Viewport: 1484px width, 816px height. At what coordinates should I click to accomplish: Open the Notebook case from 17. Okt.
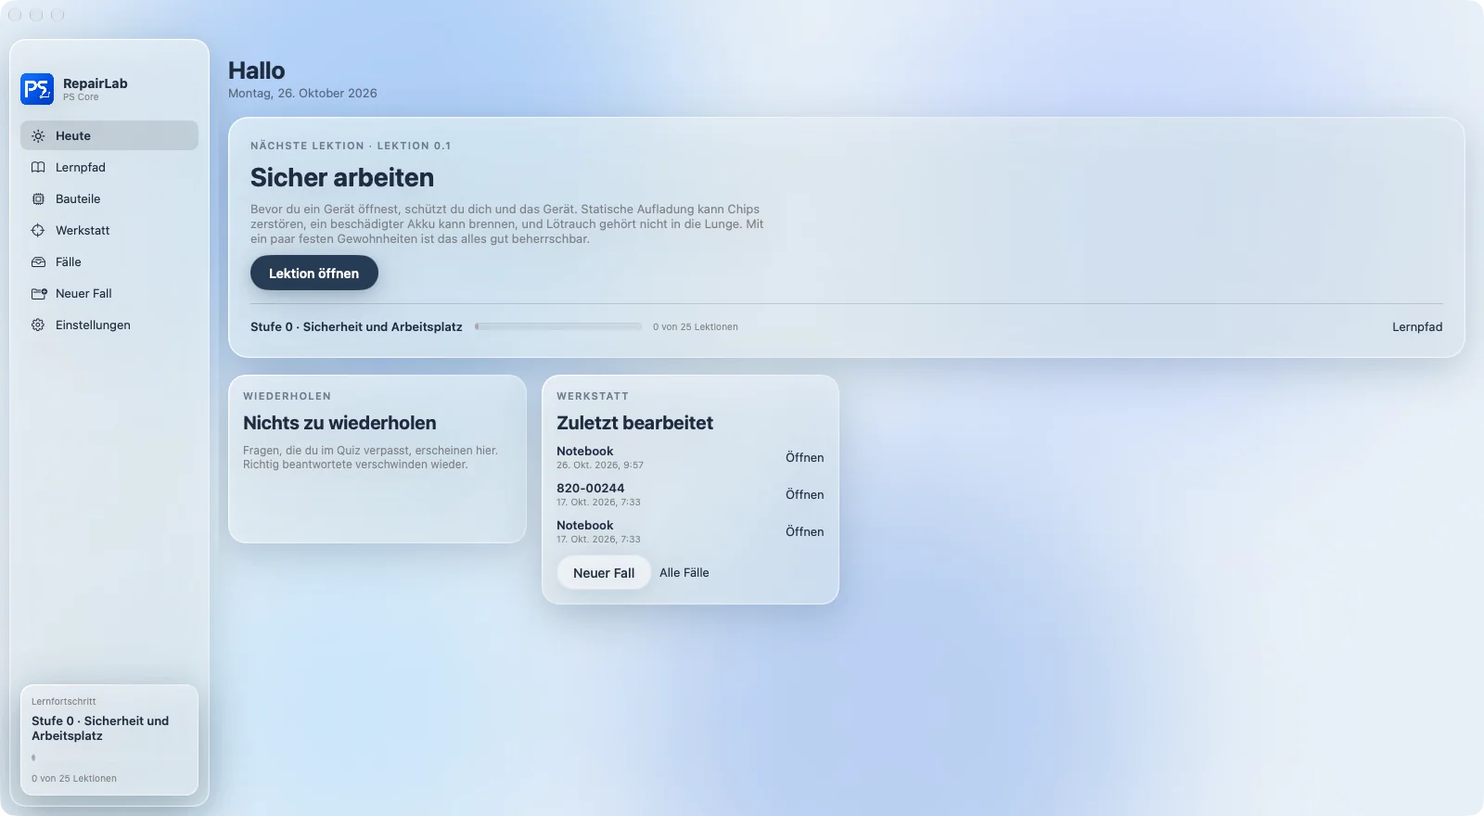pyautogui.click(x=804, y=531)
